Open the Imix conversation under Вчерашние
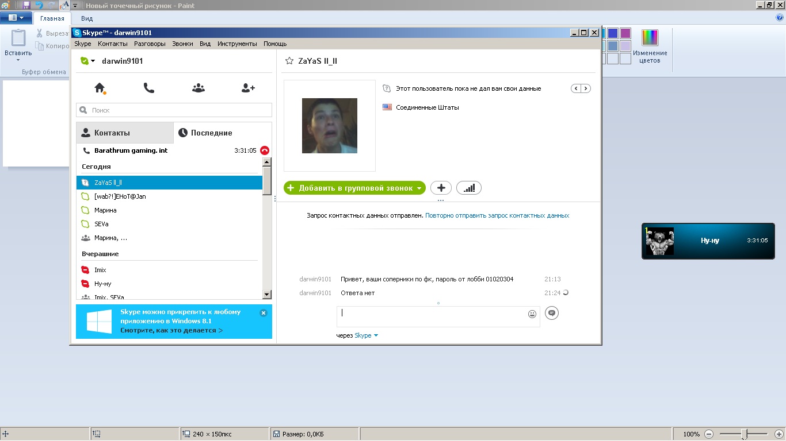 tap(169, 270)
